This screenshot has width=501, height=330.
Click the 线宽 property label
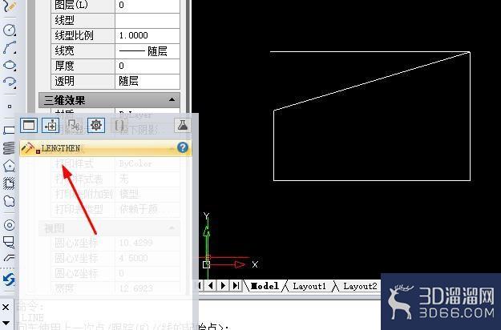[64, 50]
